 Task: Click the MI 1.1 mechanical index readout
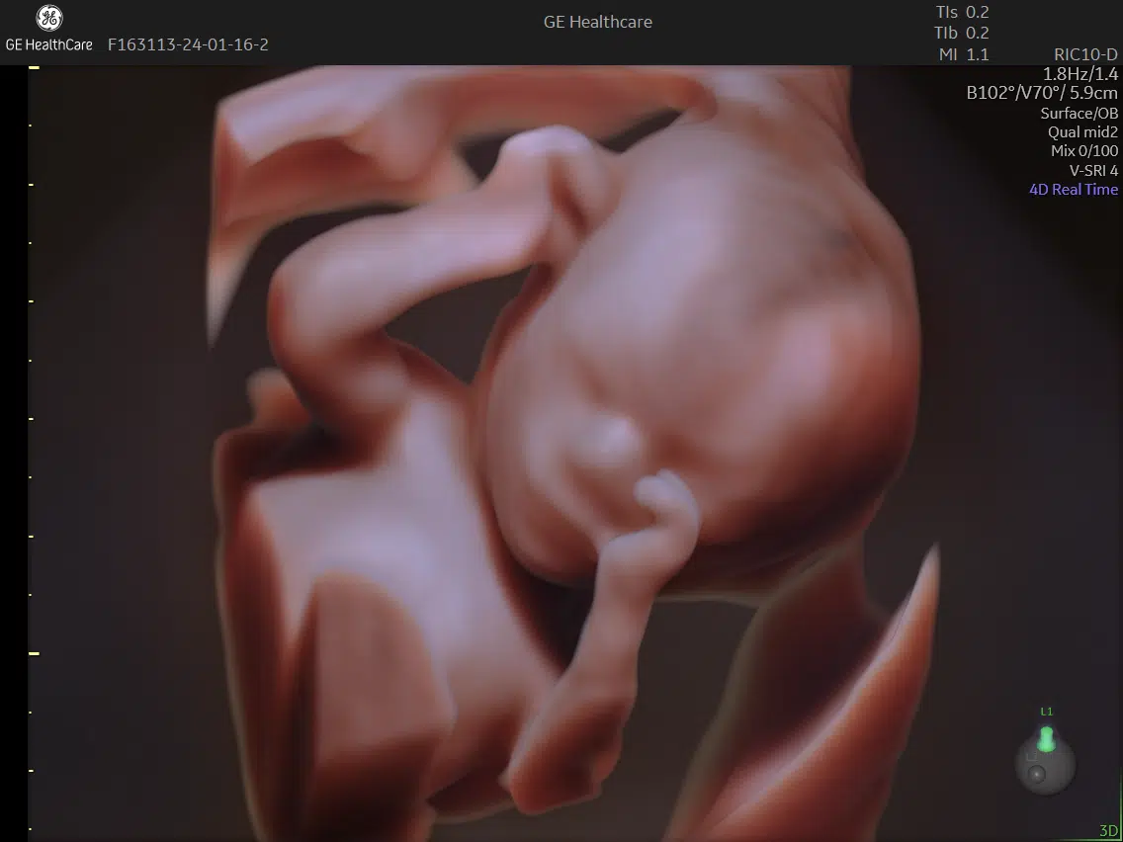point(963,54)
